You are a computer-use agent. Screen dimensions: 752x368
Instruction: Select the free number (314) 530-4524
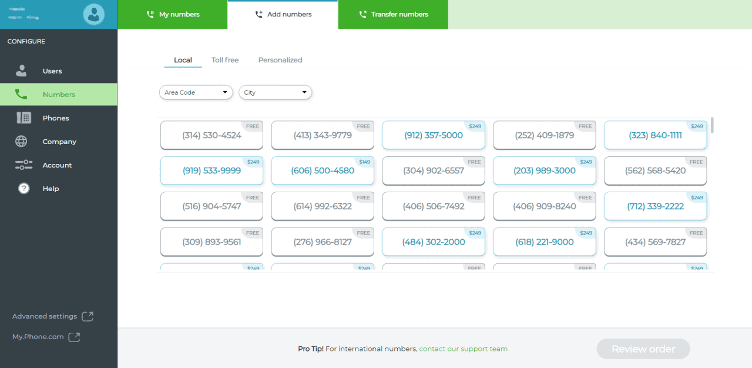click(211, 135)
